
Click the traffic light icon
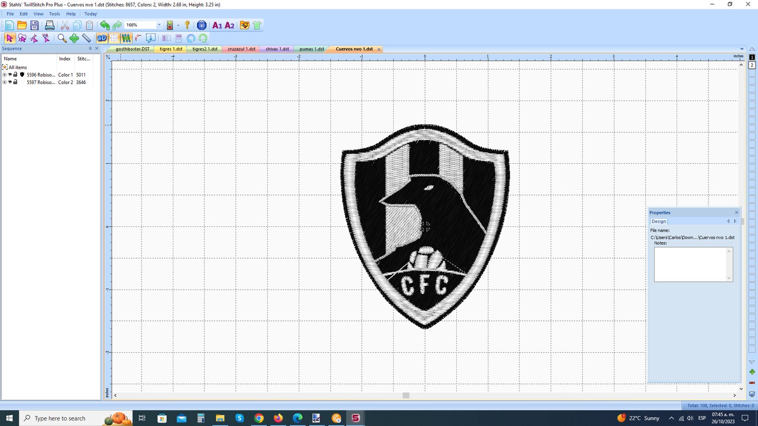click(170, 25)
